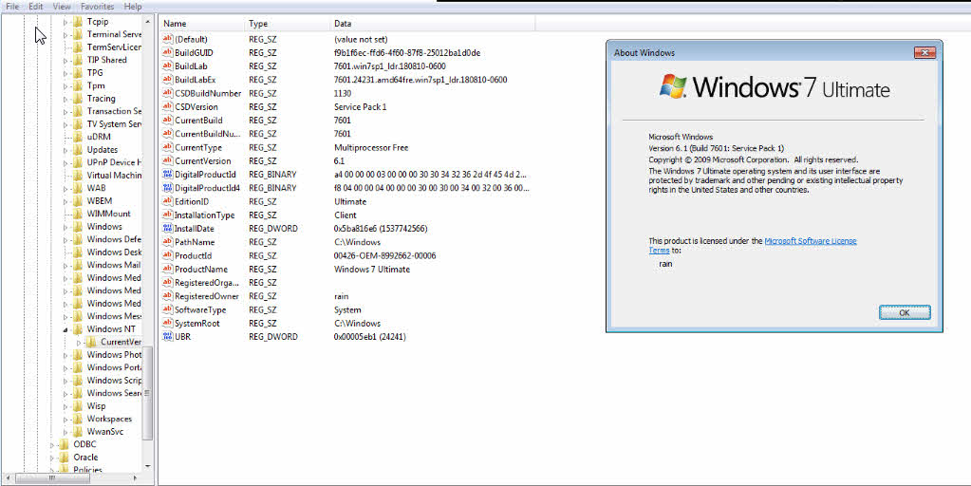Click the DWORD icon of UBR value
This screenshot has width=971, height=486.
click(167, 337)
